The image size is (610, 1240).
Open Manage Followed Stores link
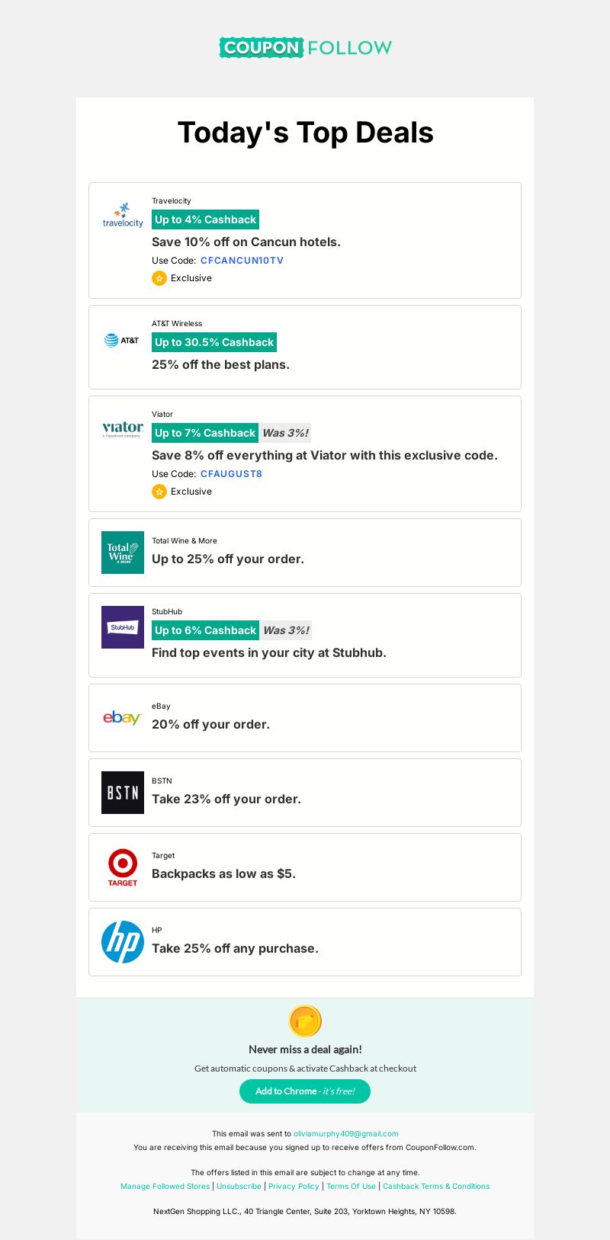tap(165, 1187)
